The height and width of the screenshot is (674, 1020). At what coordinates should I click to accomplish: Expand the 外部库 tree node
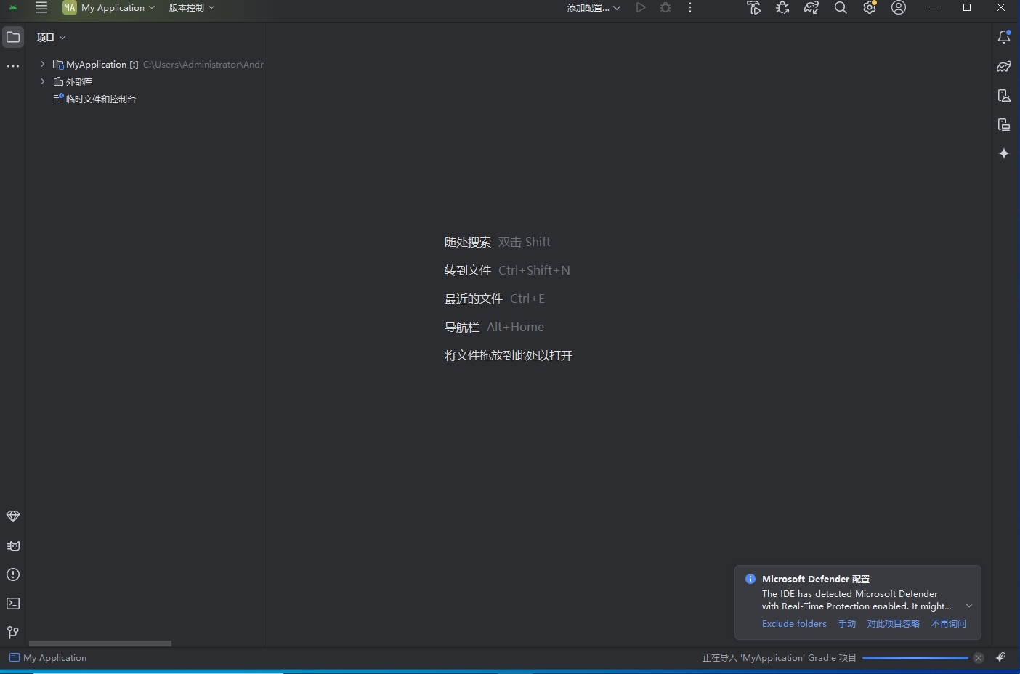(41, 81)
